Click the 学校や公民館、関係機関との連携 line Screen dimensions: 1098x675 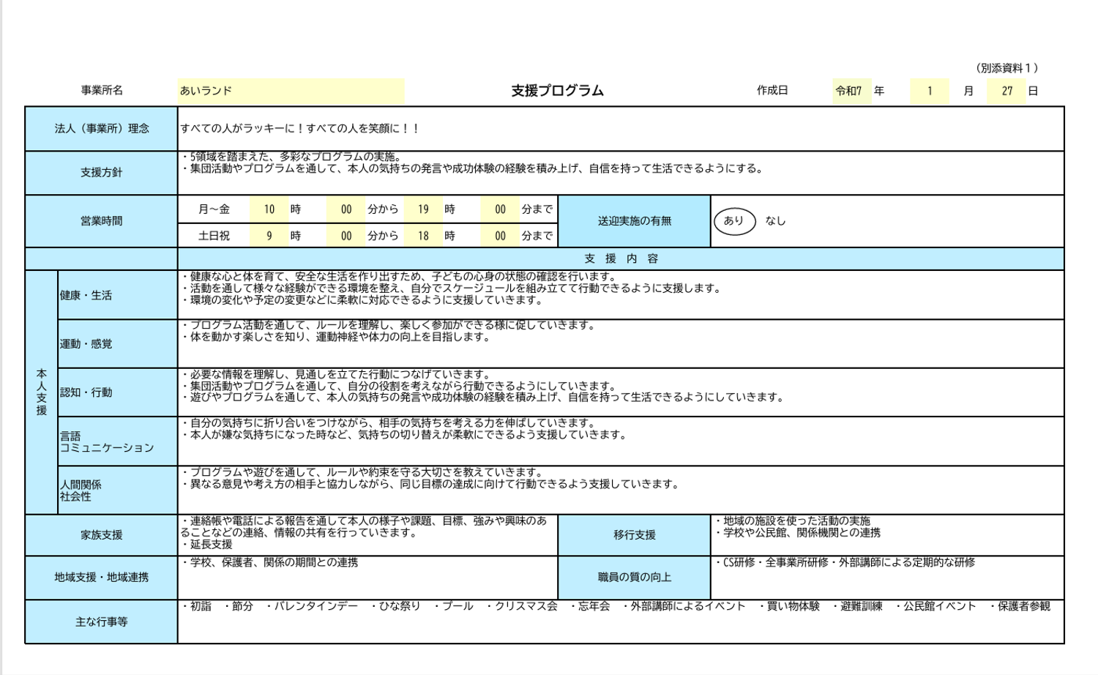tap(797, 533)
